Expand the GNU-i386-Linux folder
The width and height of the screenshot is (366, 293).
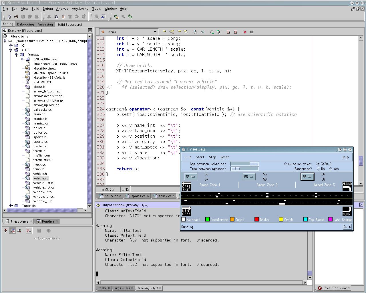pyautogui.click(x=22, y=59)
